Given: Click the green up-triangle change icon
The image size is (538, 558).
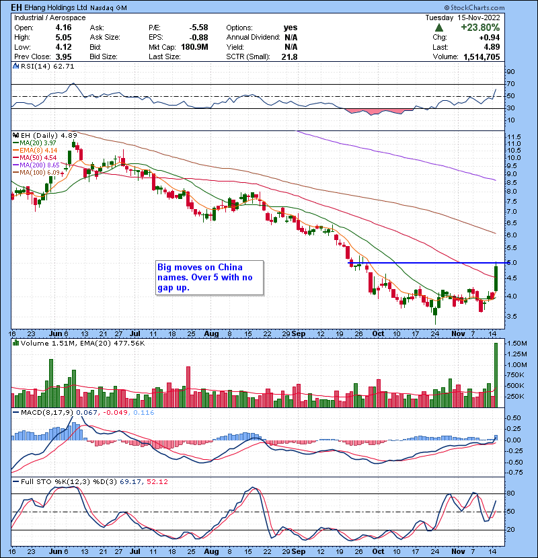Looking at the screenshot, I should click(x=439, y=28).
